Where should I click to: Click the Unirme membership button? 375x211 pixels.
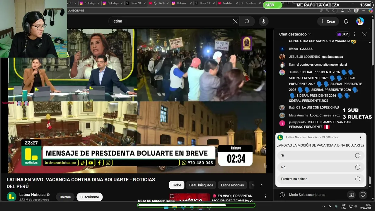click(x=65, y=197)
